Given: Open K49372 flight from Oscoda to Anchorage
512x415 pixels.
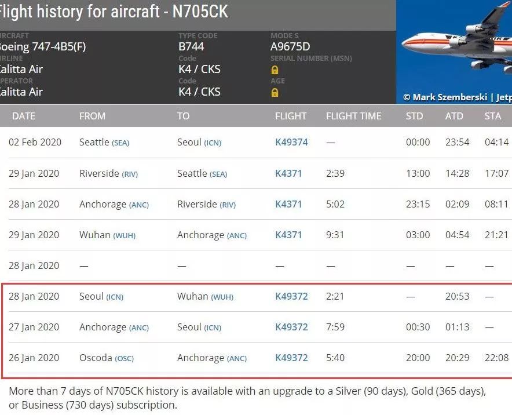Looking at the screenshot, I should pos(291,358).
